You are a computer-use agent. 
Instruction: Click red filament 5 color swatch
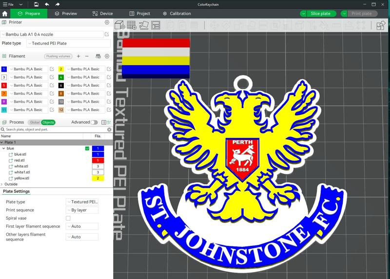4,86
